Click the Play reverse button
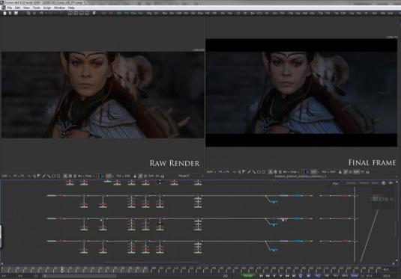Image resolution: width=401 pixels, height=279 pixels. tap(274, 276)
